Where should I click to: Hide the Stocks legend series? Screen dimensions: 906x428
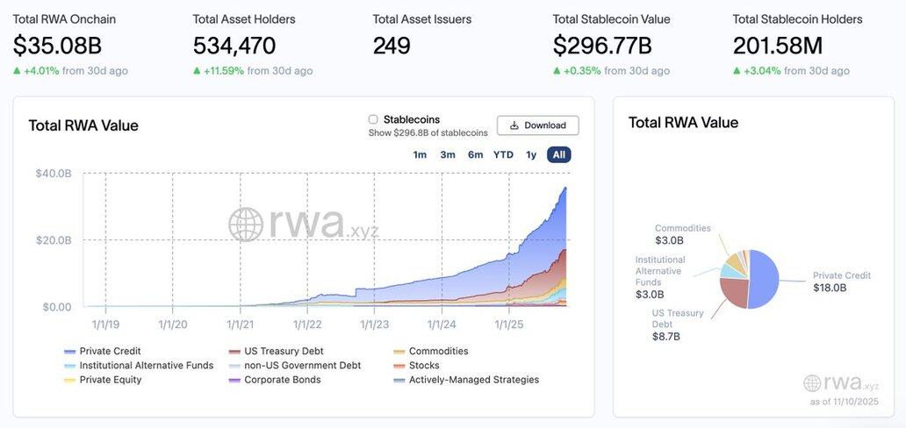point(399,366)
